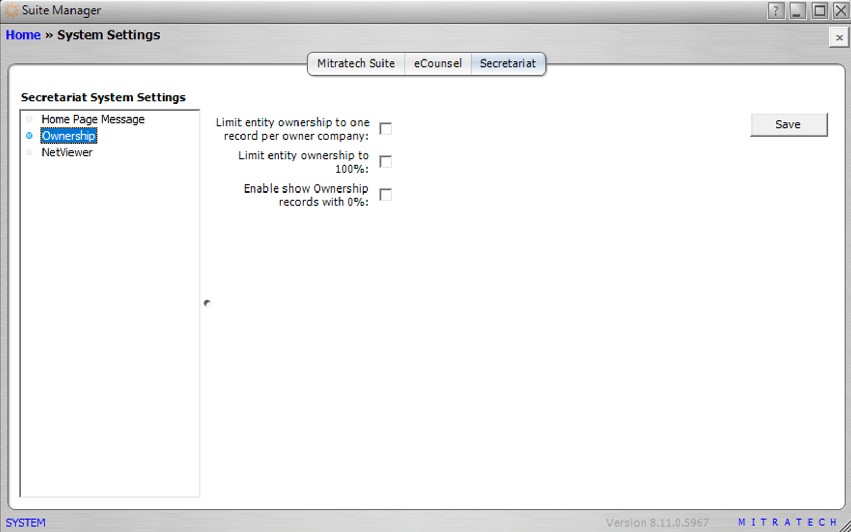Close the Suite Manager window
Viewport: 851px width, 532px height.
841,10
